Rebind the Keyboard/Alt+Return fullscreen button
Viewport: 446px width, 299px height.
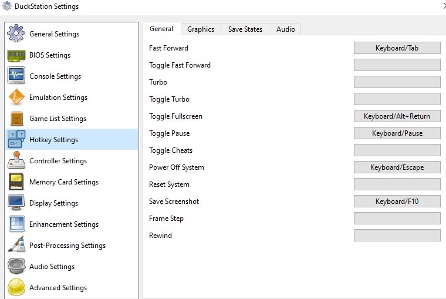397,116
